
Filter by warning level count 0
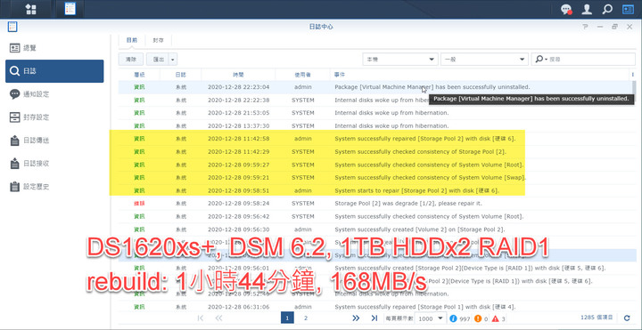(x=481, y=318)
